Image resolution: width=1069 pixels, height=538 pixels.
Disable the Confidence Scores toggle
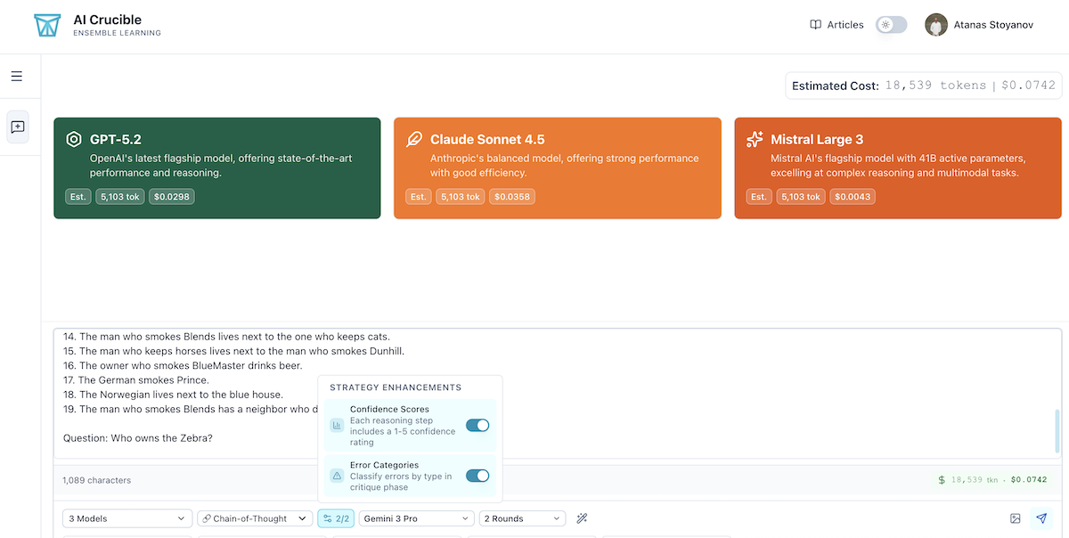(477, 426)
